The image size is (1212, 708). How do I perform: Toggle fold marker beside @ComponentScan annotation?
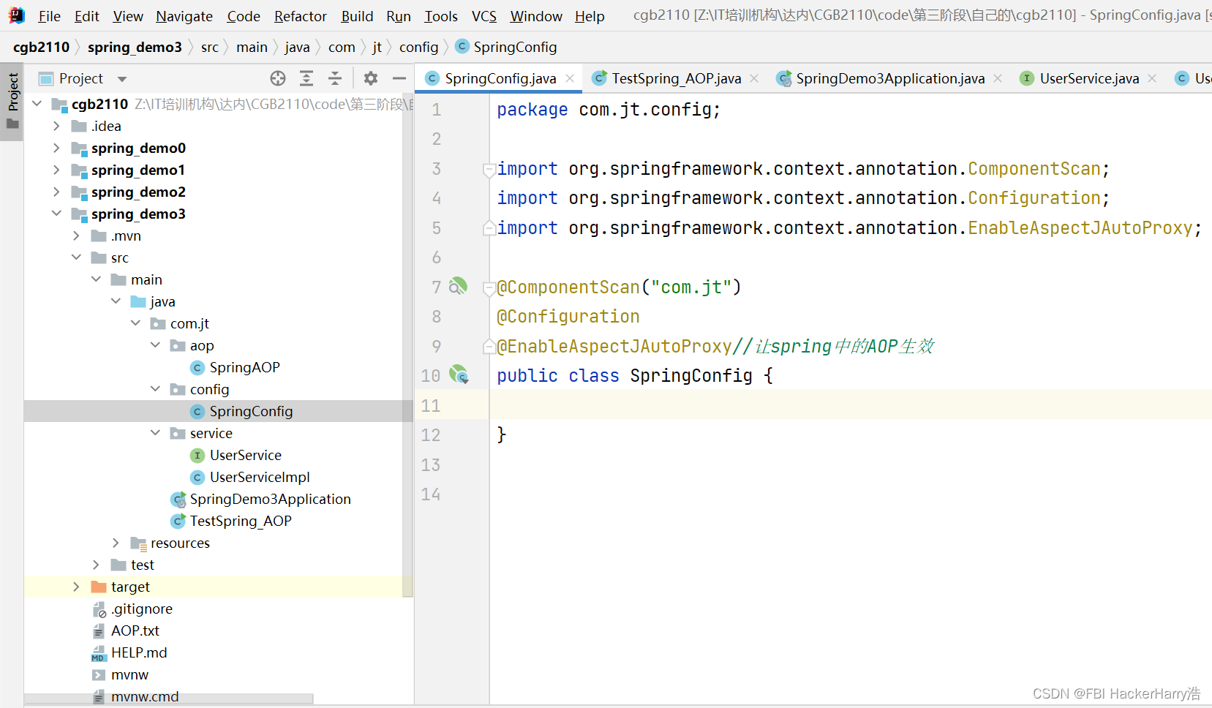point(489,288)
